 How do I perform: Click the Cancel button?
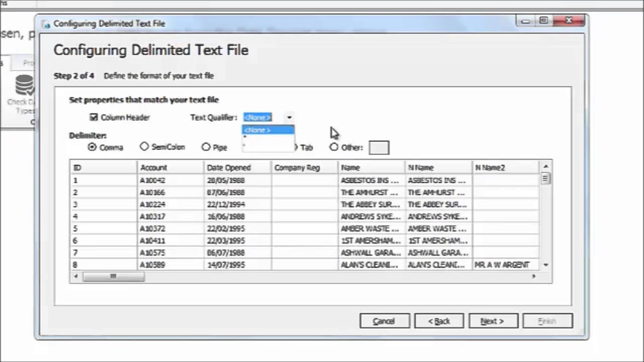pos(384,321)
